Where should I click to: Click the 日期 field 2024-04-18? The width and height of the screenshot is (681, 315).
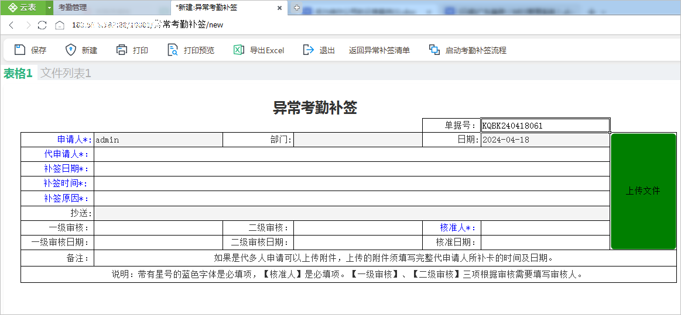pos(545,140)
